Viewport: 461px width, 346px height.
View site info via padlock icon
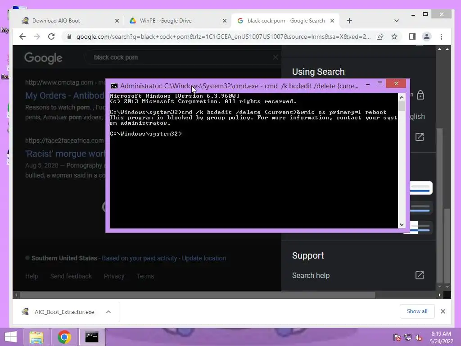pos(69,36)
